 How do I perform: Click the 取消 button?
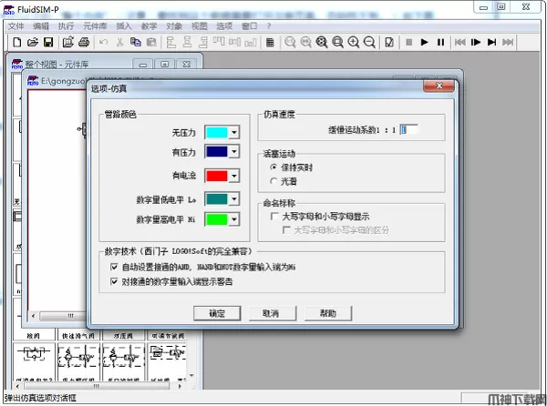point(271,313)
